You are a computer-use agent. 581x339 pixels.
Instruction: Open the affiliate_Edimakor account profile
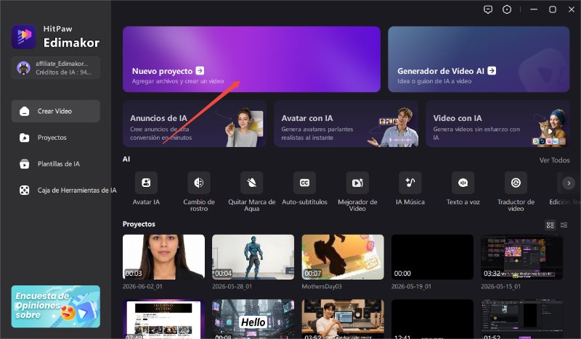[56, 68]
